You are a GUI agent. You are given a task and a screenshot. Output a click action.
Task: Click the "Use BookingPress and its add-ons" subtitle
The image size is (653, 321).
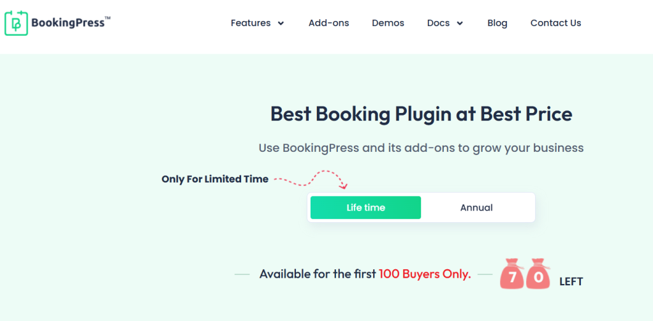[x=421, y=148]
